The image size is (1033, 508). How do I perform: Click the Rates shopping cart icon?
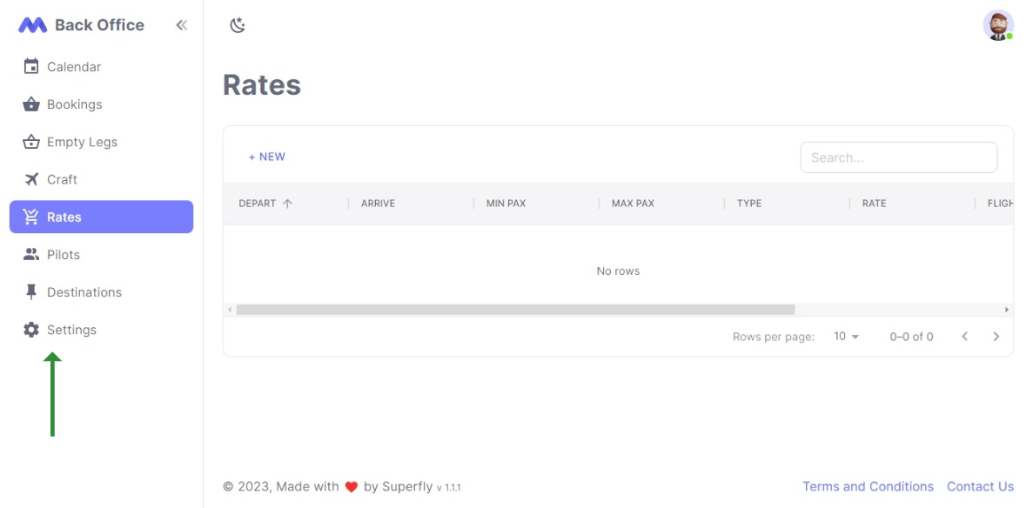pyautogui.click(x=32, y=217)
